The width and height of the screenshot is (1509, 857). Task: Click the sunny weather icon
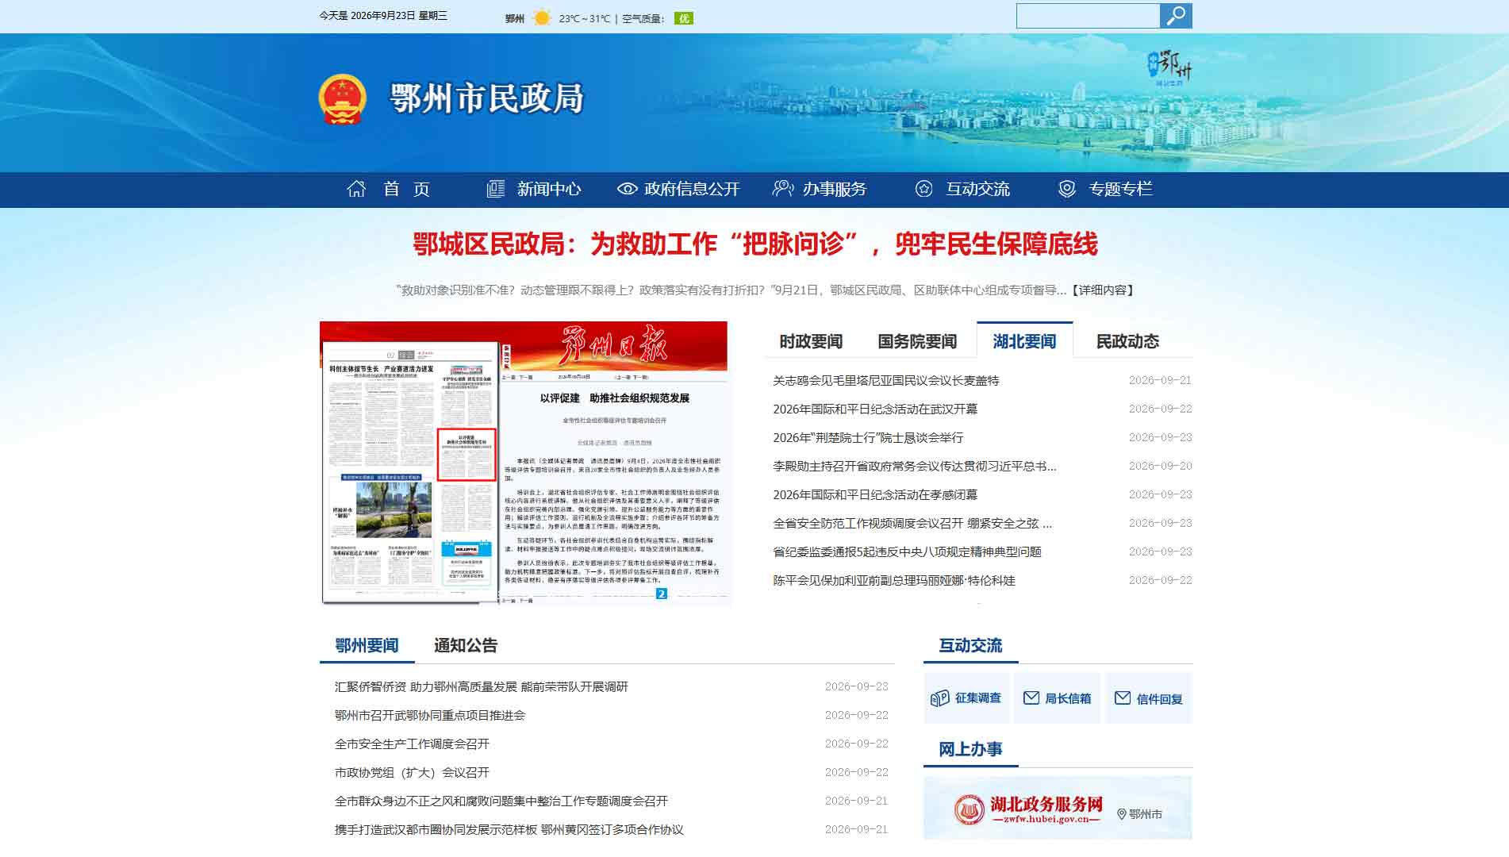pos(542,17)
